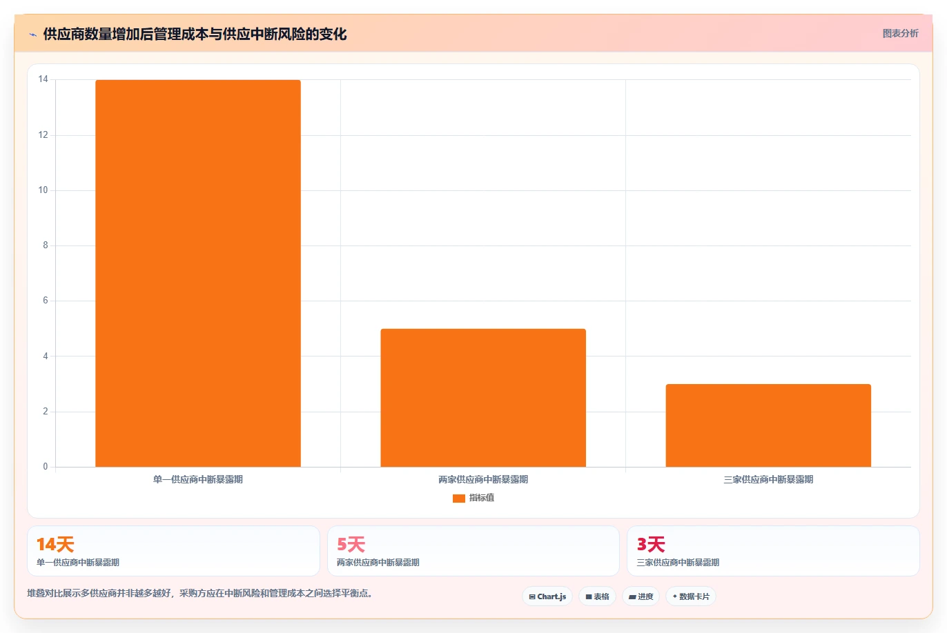Select the 进度 tag chip
The width and height of the screenshot is (947, 633).
pos(641,596)
